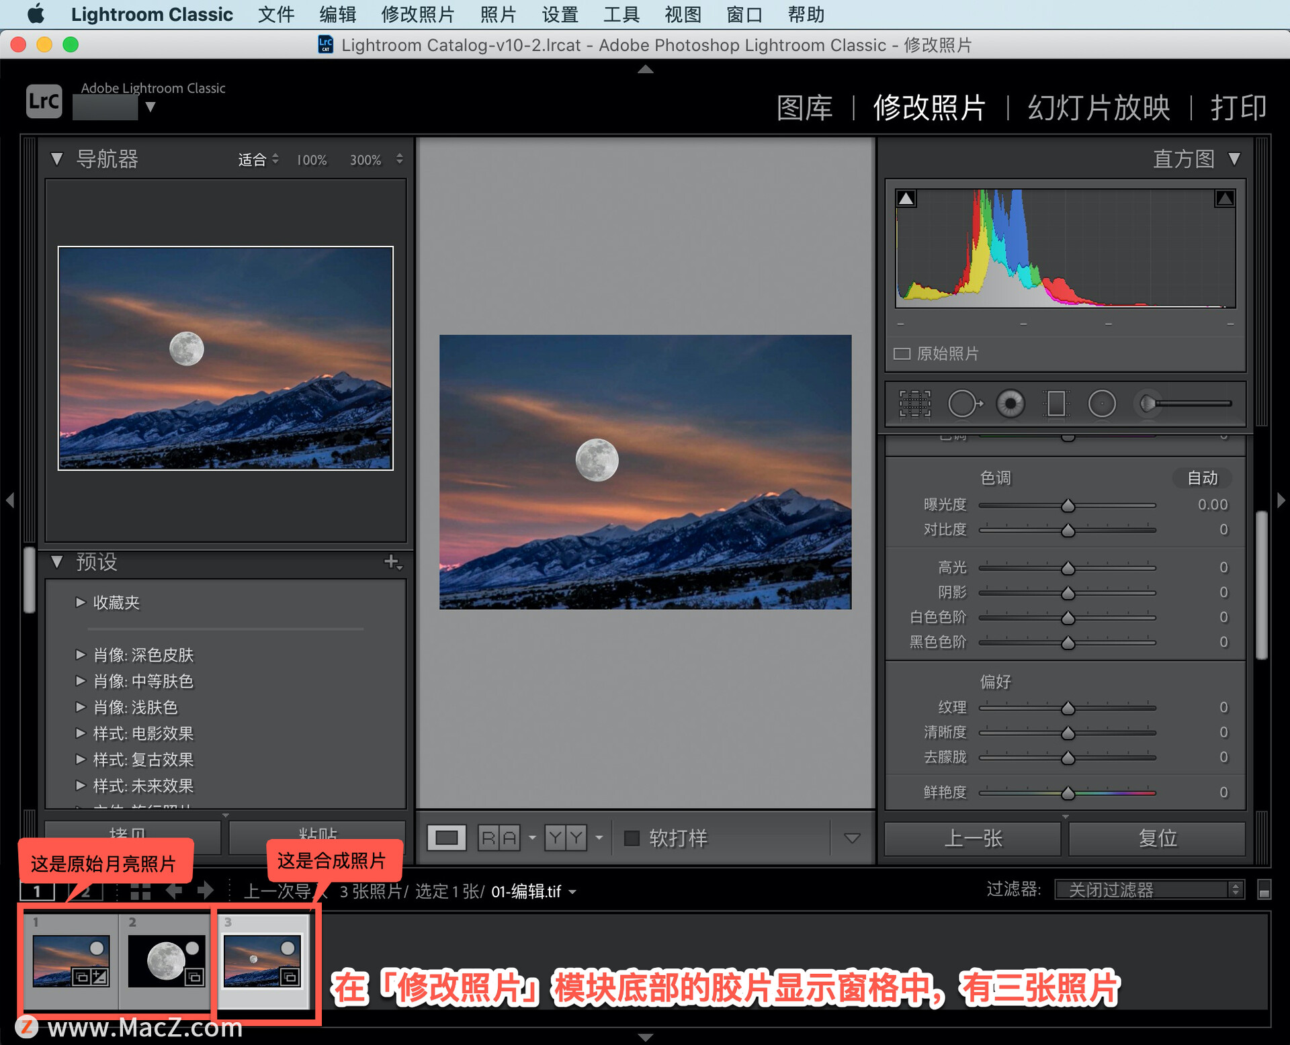
Task: Add a new preset with plus icon
Action: pyautogui.click(x=392, y=561)
